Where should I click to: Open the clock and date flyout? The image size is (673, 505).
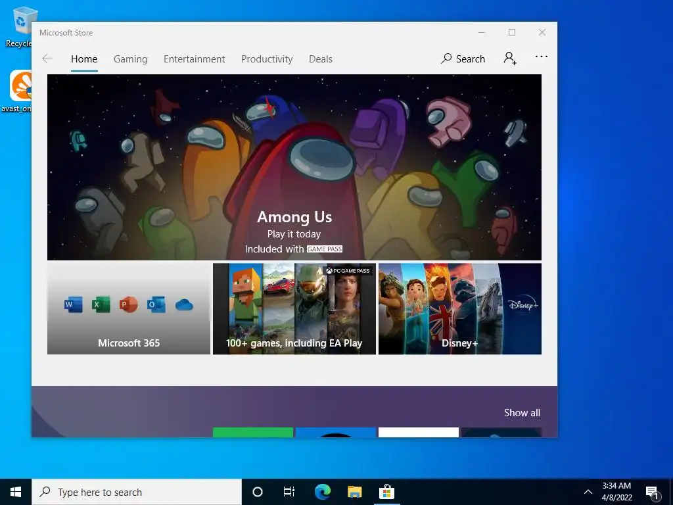[x=616, y=492]
